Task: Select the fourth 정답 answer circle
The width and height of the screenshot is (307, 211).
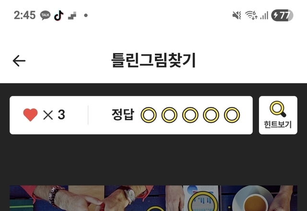Action: [x=211, y=115]
